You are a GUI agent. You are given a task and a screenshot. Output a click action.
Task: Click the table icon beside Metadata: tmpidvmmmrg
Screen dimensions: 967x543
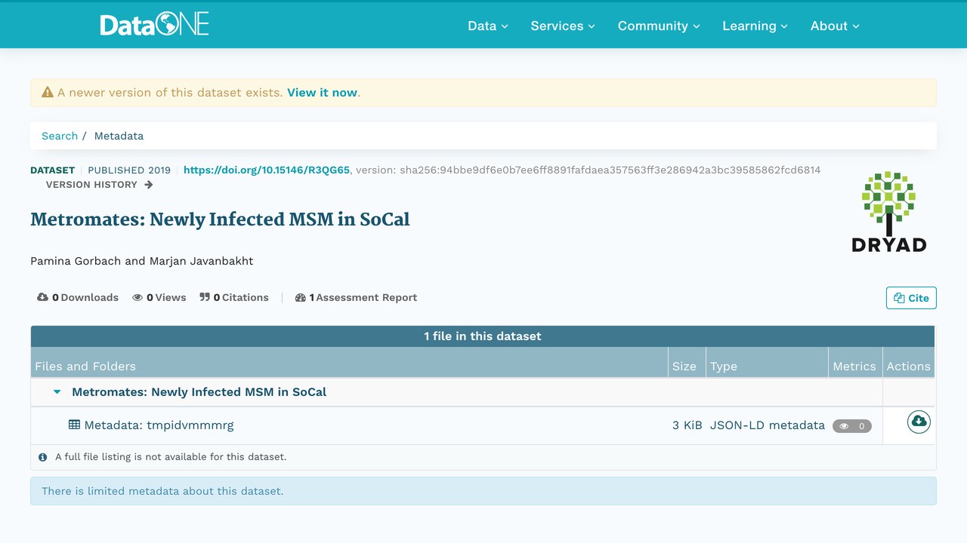(74, 425)
